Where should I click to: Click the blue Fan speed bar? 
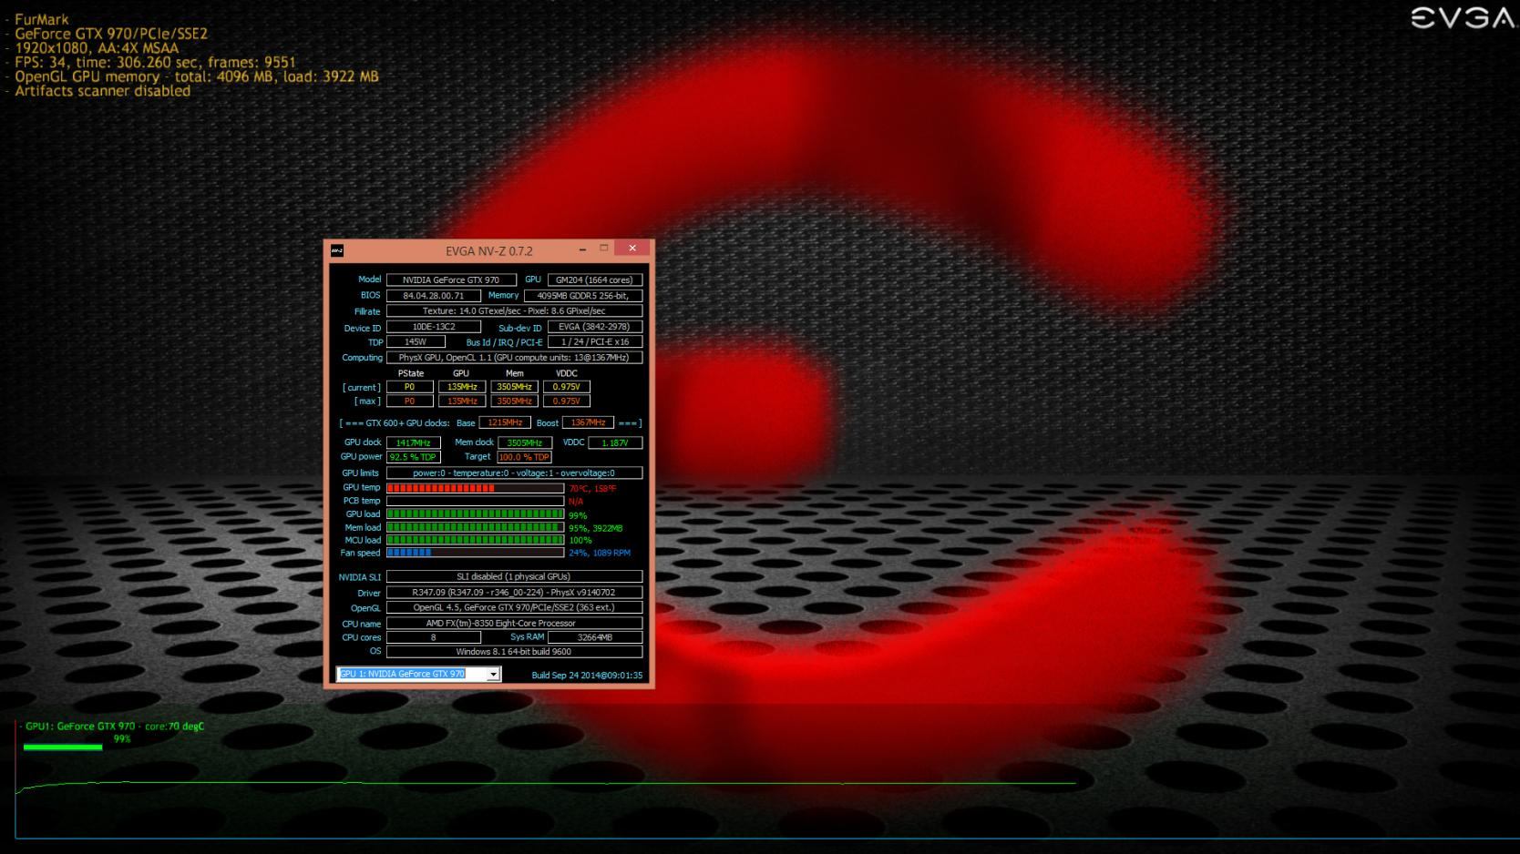[475, 553]
